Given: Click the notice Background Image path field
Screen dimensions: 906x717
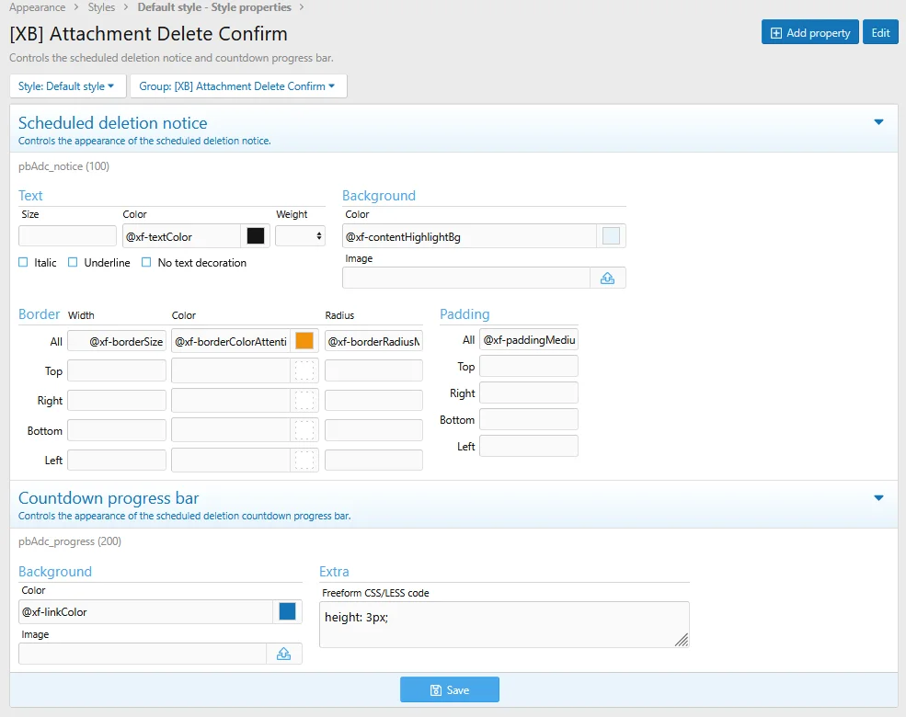Looking at the screenshot, I should click(x=466, y=279).
